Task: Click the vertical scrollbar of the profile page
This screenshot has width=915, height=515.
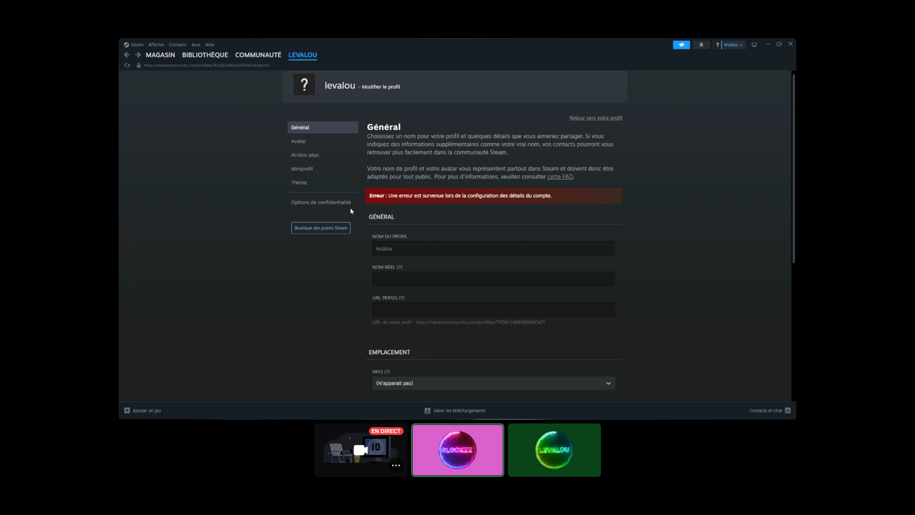Action: (793, 168)
